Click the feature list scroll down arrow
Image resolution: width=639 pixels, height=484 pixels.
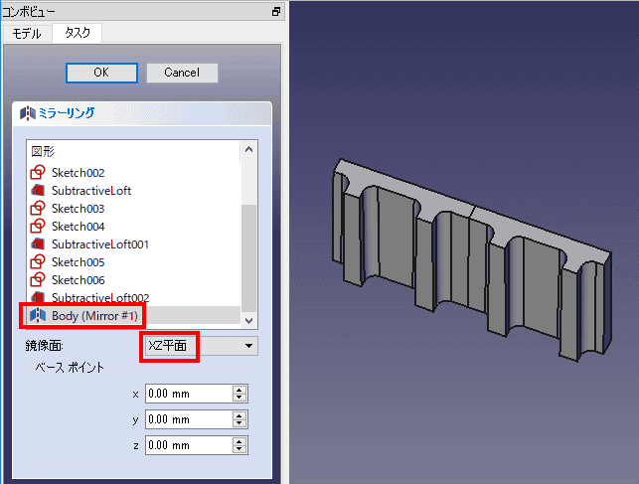(x=249, y=321)
